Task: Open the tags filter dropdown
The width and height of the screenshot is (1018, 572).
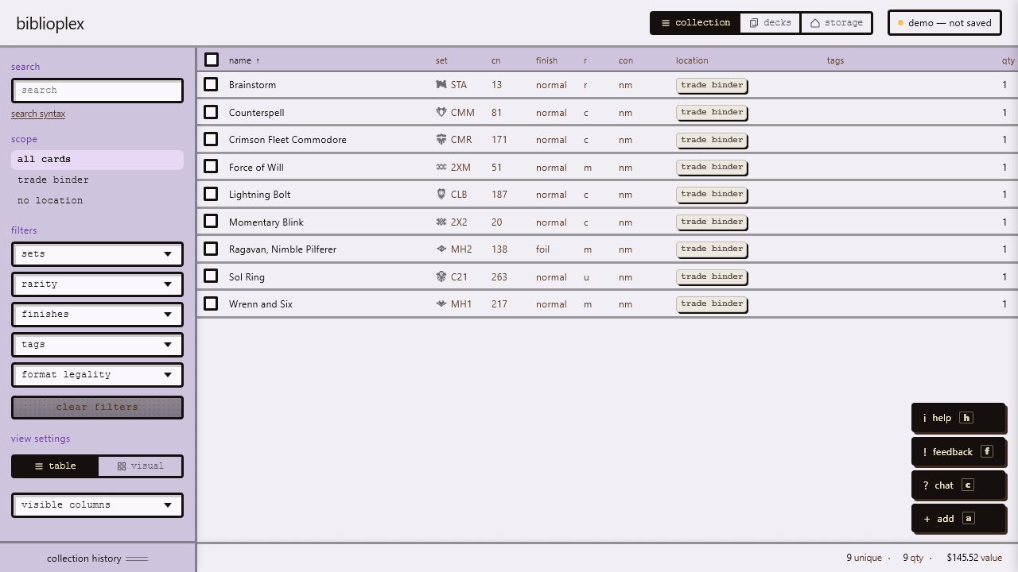Action: pos(97,345)
